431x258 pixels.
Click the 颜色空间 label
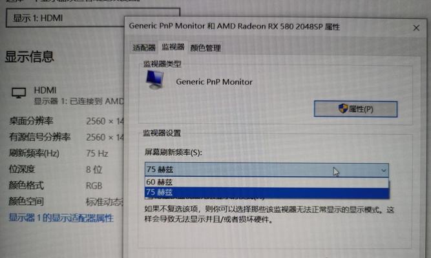(x=26, y=201)
